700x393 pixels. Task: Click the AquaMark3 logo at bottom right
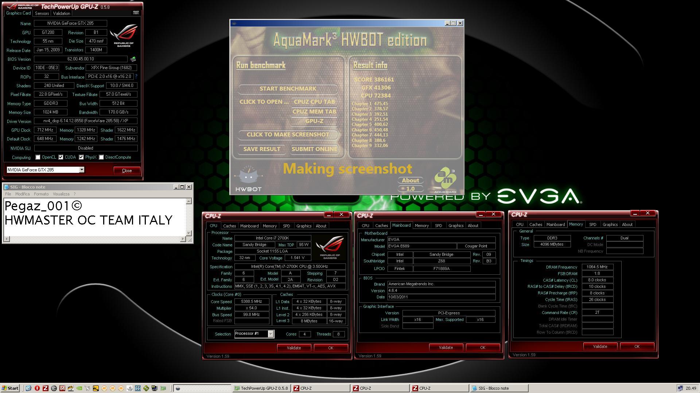(x=445, y=180)
